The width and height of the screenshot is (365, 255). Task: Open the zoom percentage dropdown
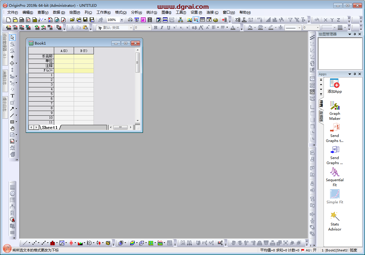[122, 20]
